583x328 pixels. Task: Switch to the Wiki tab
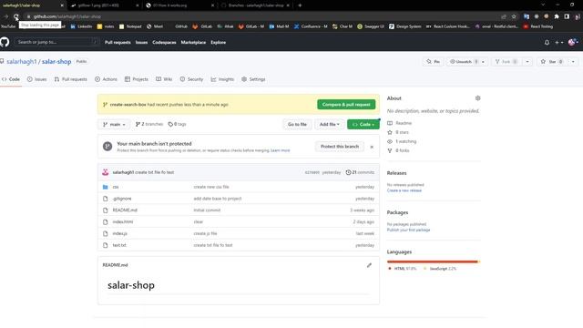pos(164,79)
